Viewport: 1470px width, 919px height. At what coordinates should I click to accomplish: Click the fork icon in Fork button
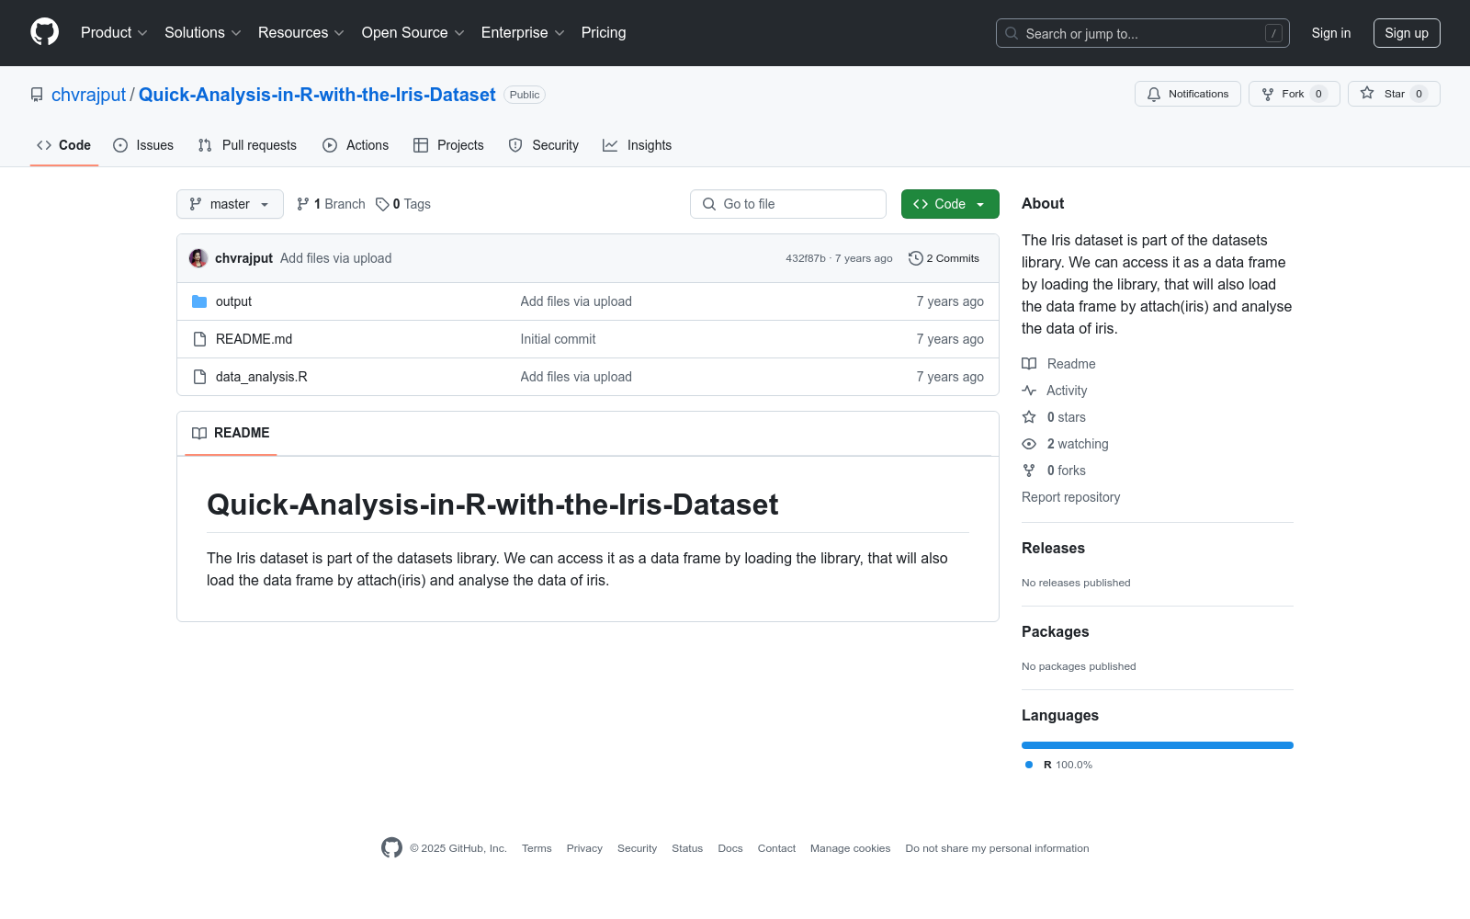click(x=1268, y=94)
